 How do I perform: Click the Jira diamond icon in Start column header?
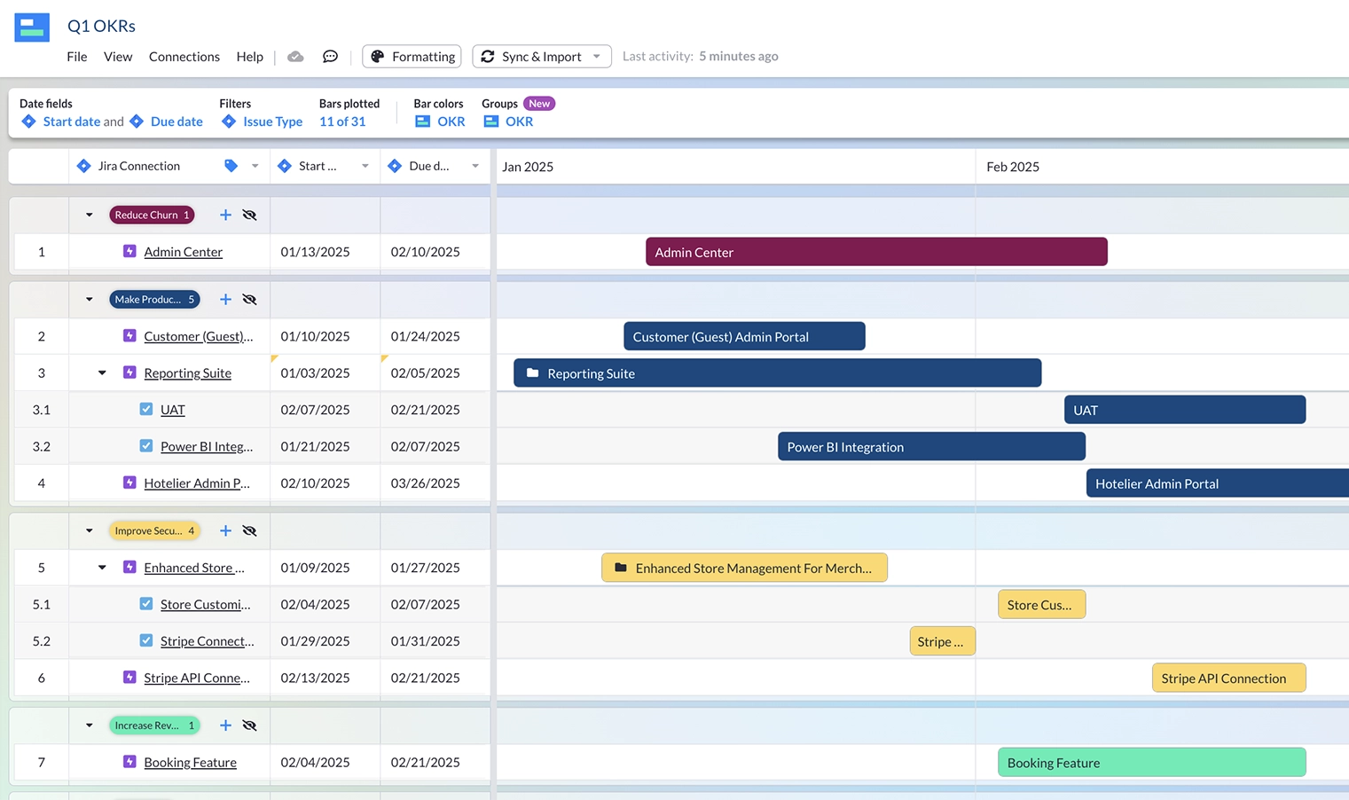tap(285, 166)
